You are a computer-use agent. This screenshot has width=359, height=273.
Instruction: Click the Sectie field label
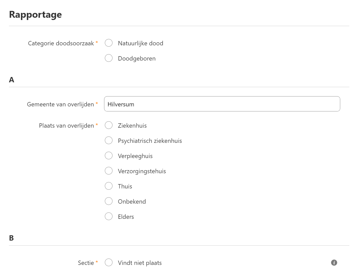(86, 263)
